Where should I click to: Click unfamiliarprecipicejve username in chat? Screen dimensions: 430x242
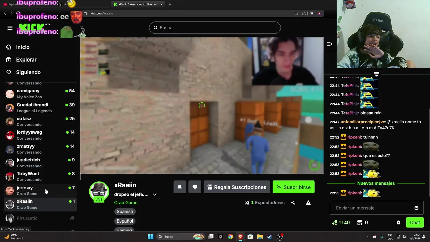(x=363, y=122)
